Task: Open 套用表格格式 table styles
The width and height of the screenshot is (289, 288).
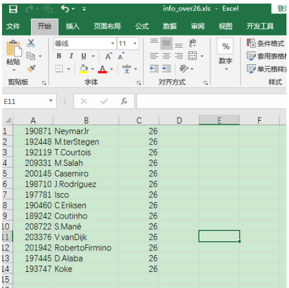Action: [267, 56]
